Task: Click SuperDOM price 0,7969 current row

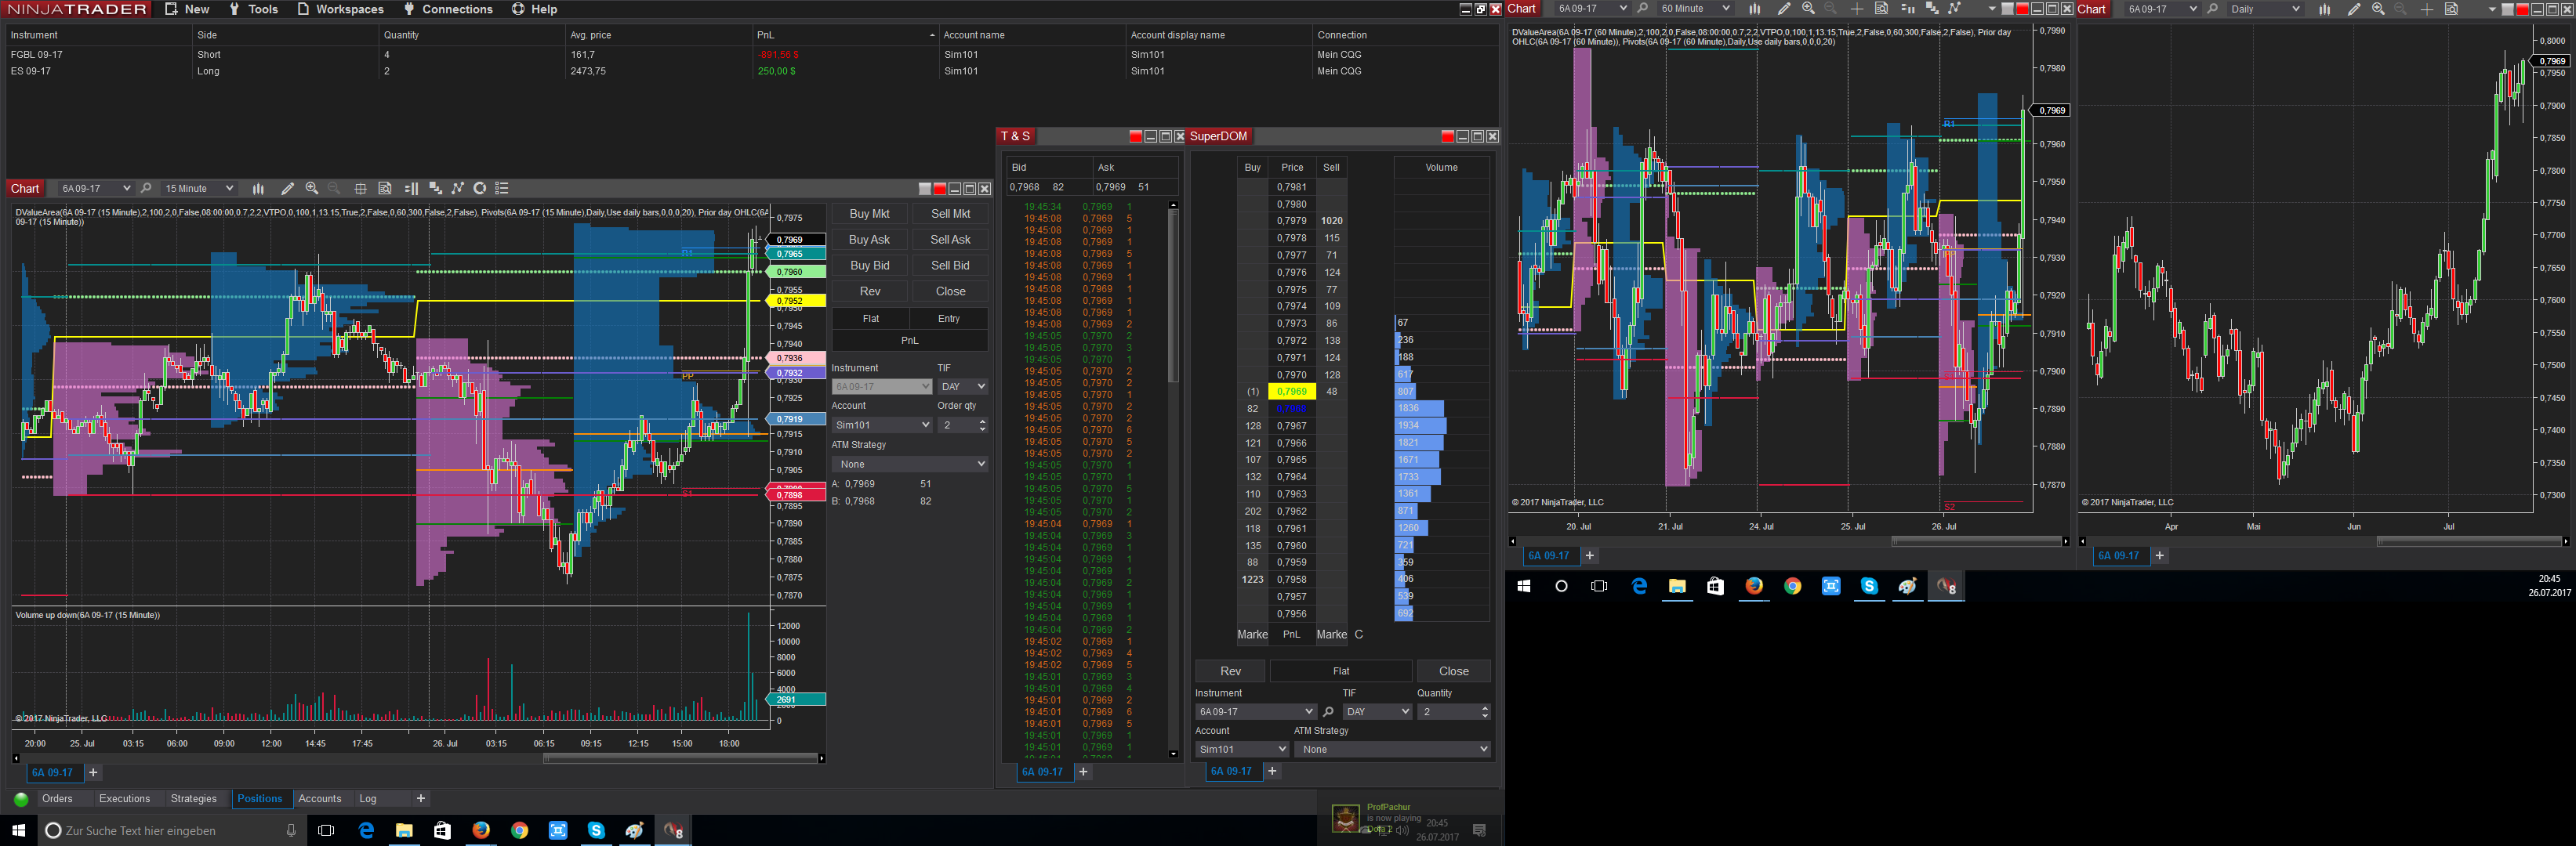Action: click(x=1292, y=392)
